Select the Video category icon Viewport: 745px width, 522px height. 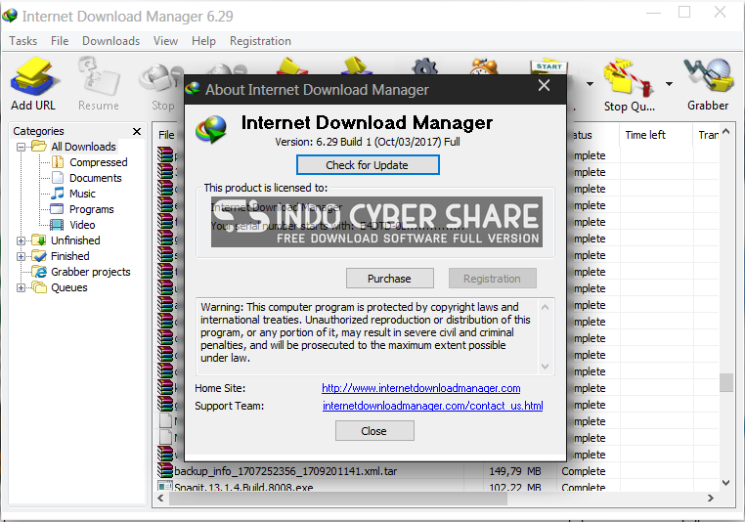[x=57, y=225]
